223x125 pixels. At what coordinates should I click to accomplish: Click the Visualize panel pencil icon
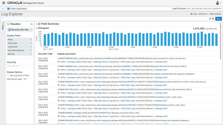(8, 24)
